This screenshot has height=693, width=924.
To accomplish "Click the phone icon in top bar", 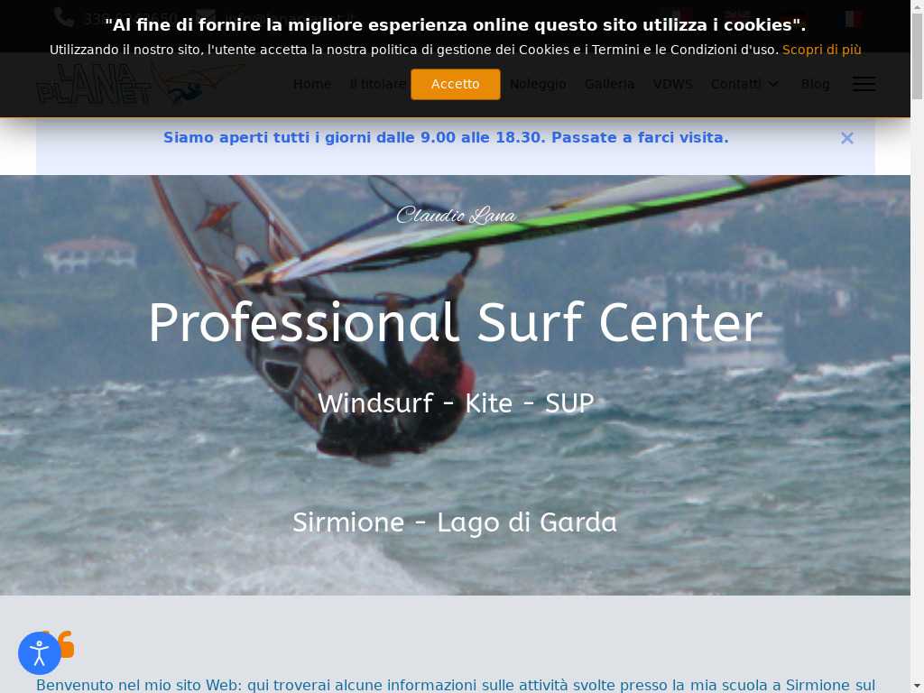I will click(x=64, y=18).
